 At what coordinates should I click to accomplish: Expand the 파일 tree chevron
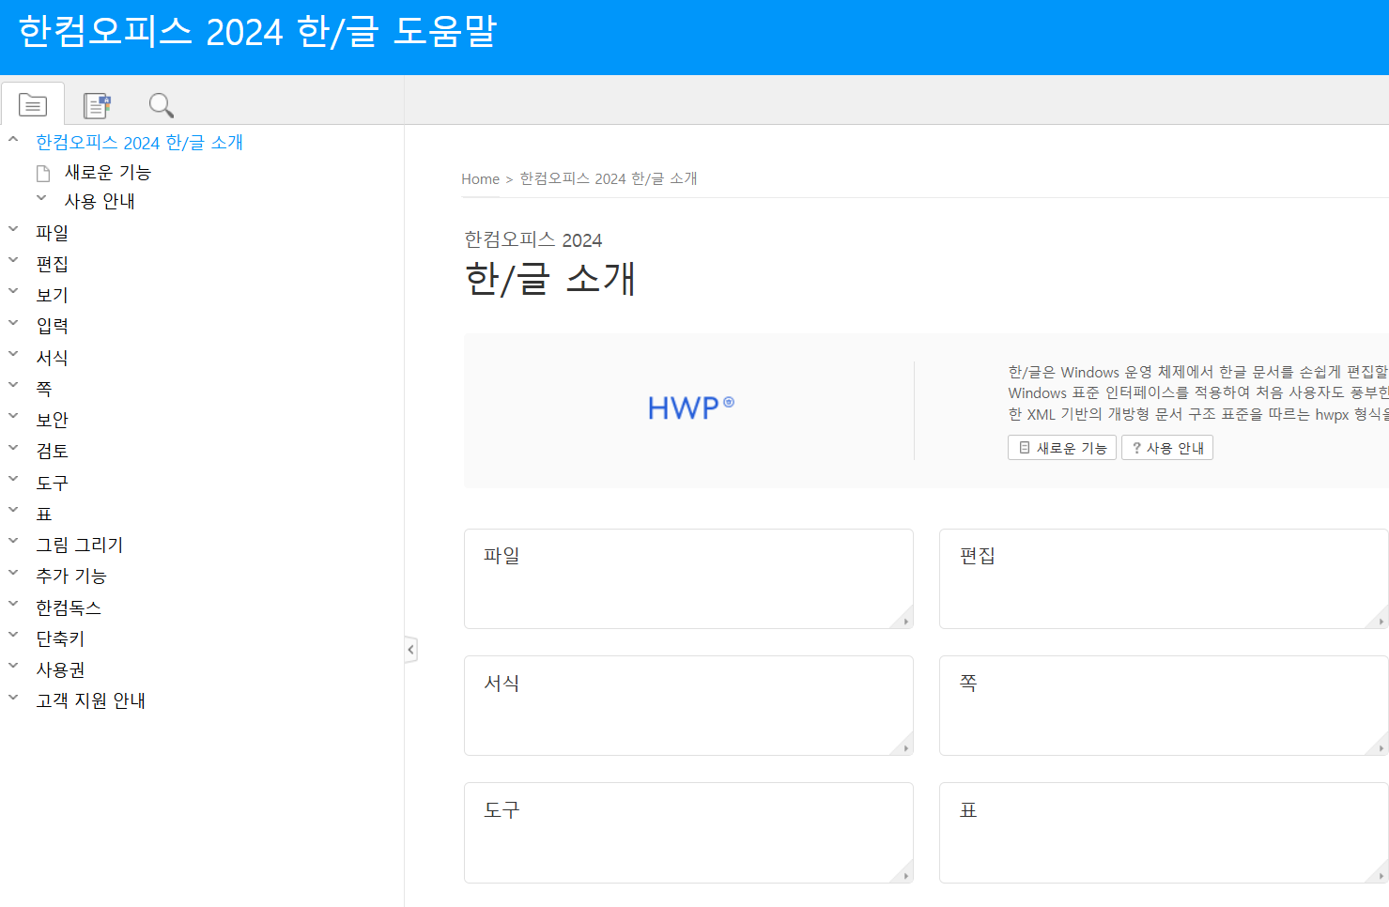pos(13,229)
